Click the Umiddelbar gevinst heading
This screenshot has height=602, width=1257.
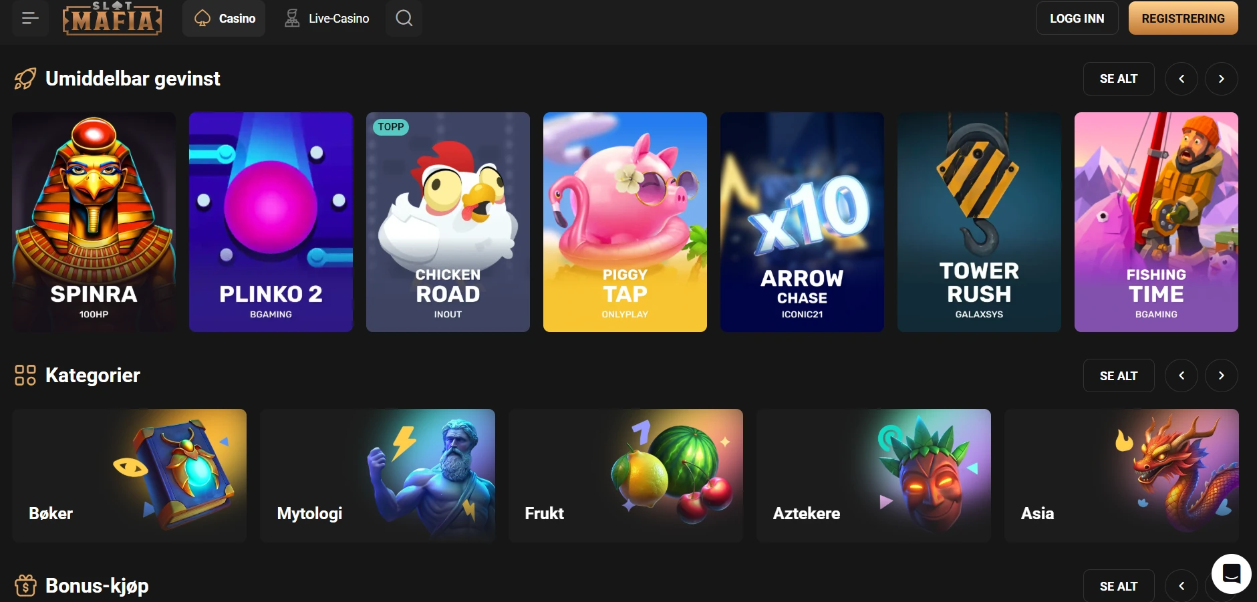click(132, 79)
